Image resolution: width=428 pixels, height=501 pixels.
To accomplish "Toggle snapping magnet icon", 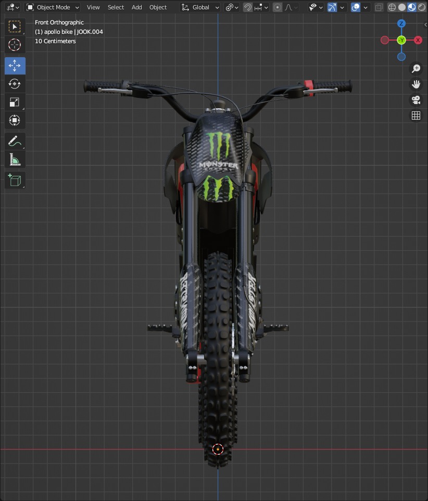I will [248, 7].
